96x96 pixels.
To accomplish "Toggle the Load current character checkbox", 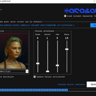I will [65, 16].
